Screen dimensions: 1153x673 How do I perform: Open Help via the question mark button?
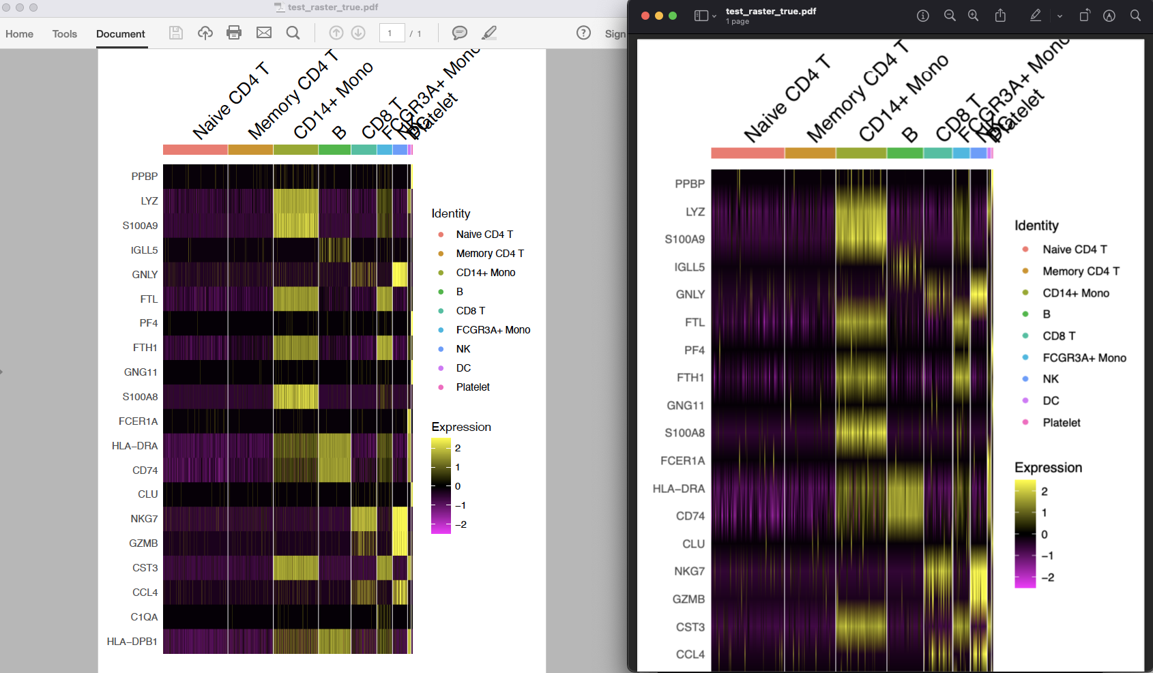coord(584,33)
